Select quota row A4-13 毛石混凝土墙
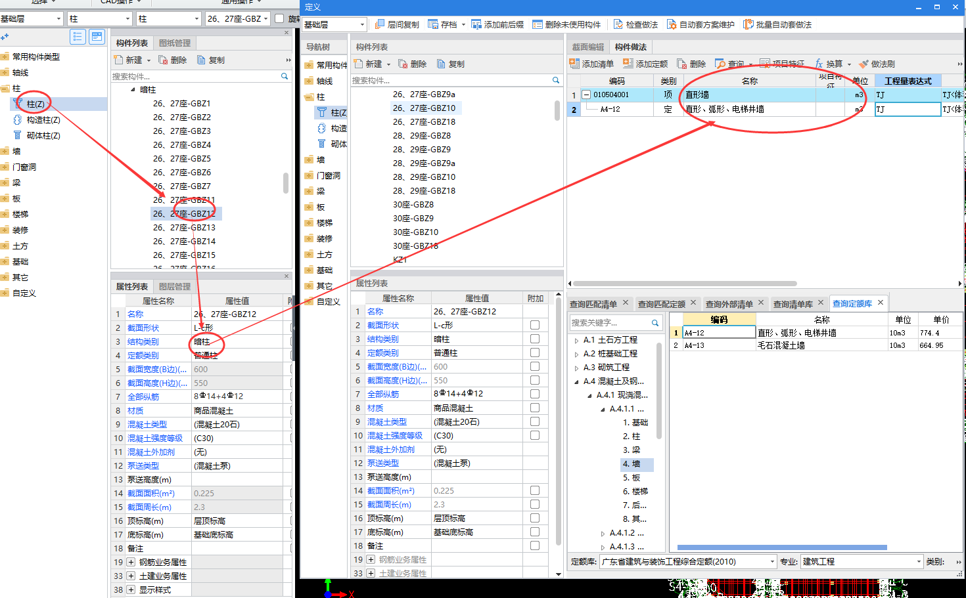This screenshot has height=598, width=966. [816, 345]
